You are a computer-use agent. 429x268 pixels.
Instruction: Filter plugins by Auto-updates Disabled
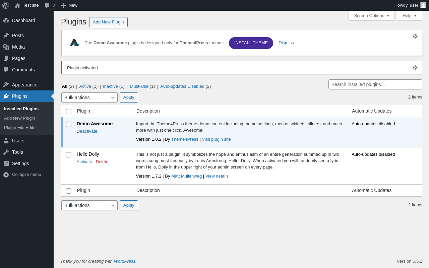182,86
